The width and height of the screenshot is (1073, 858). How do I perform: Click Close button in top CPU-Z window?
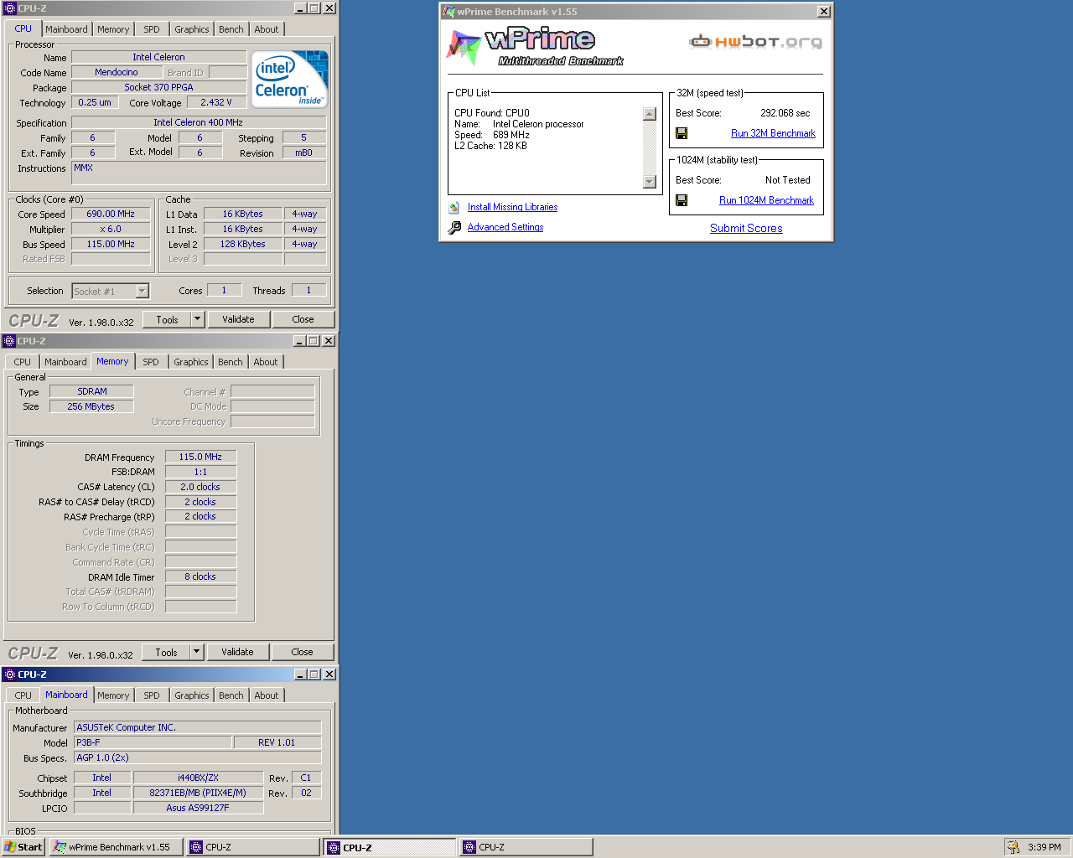[x=303, y=319]
